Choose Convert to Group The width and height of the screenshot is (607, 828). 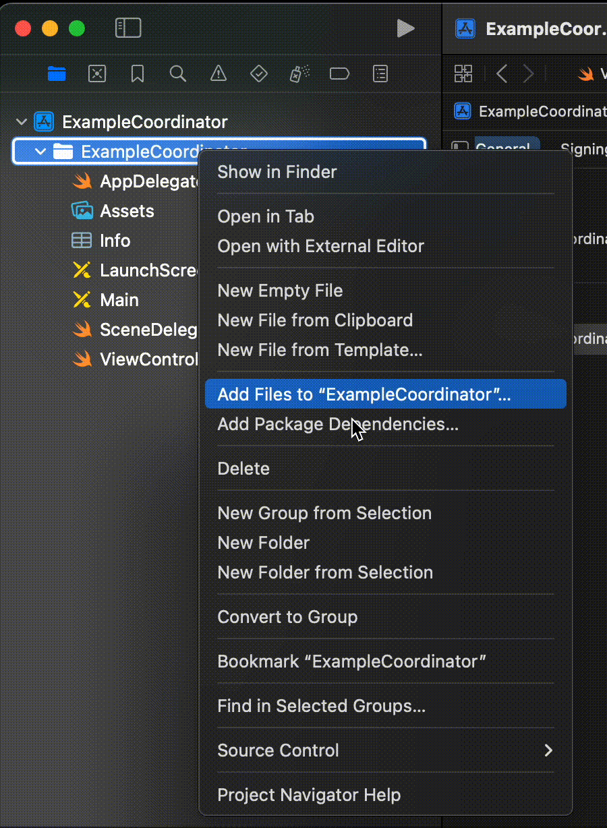click(386, 617)
